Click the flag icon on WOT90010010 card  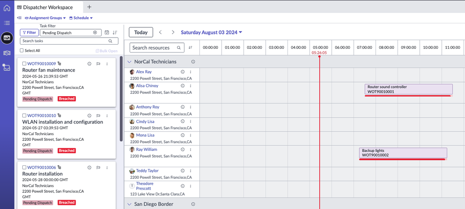98,116
